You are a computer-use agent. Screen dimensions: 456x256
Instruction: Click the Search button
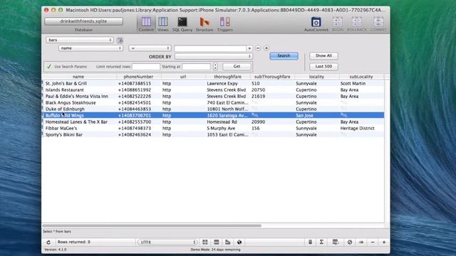284,55
